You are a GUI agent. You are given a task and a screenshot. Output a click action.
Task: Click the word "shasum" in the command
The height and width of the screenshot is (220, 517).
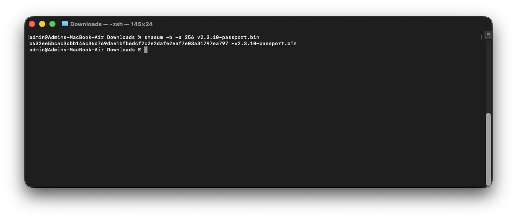click(x=153, y=37)
